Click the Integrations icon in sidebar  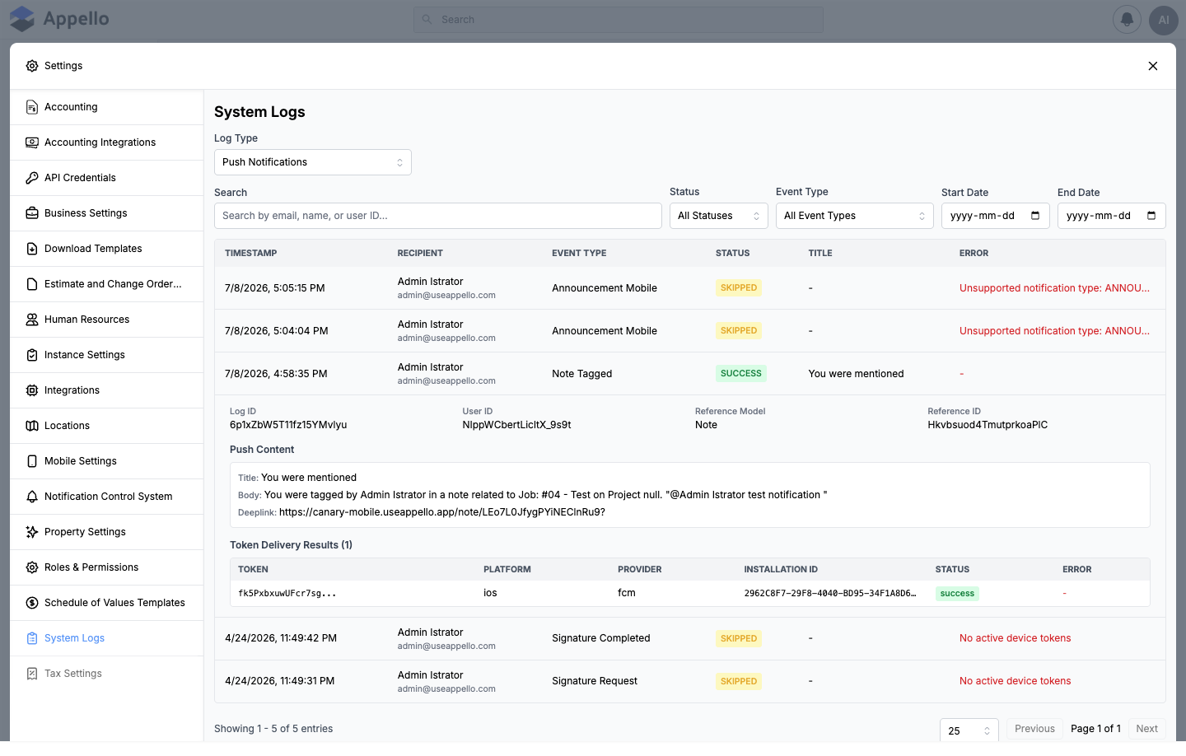(x=32, y=390)
